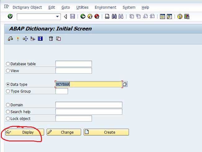The width and height of the screenshot is (202, 152).
Task: Click the Print icon
Action: click(107, 16)
